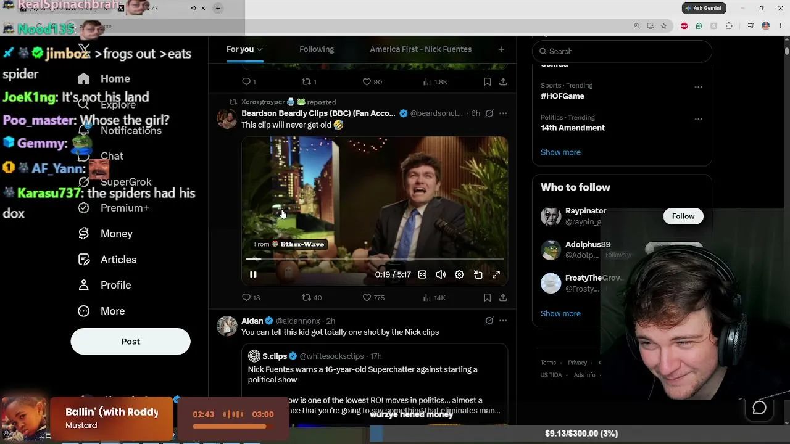Like the Beardson post with 775 likes
790x444 pixels.
click(x=367, y=297)
